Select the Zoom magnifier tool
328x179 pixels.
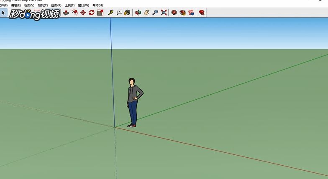coord(155,13)
